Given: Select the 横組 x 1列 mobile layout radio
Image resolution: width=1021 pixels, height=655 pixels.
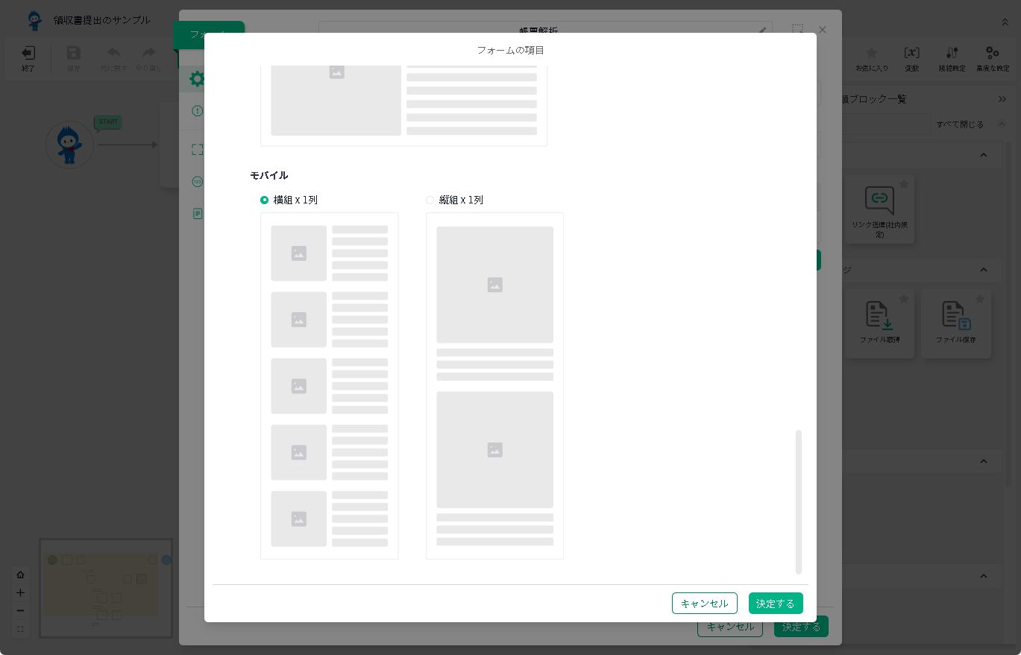Looking at the screenshot, I should pos(264,200).
